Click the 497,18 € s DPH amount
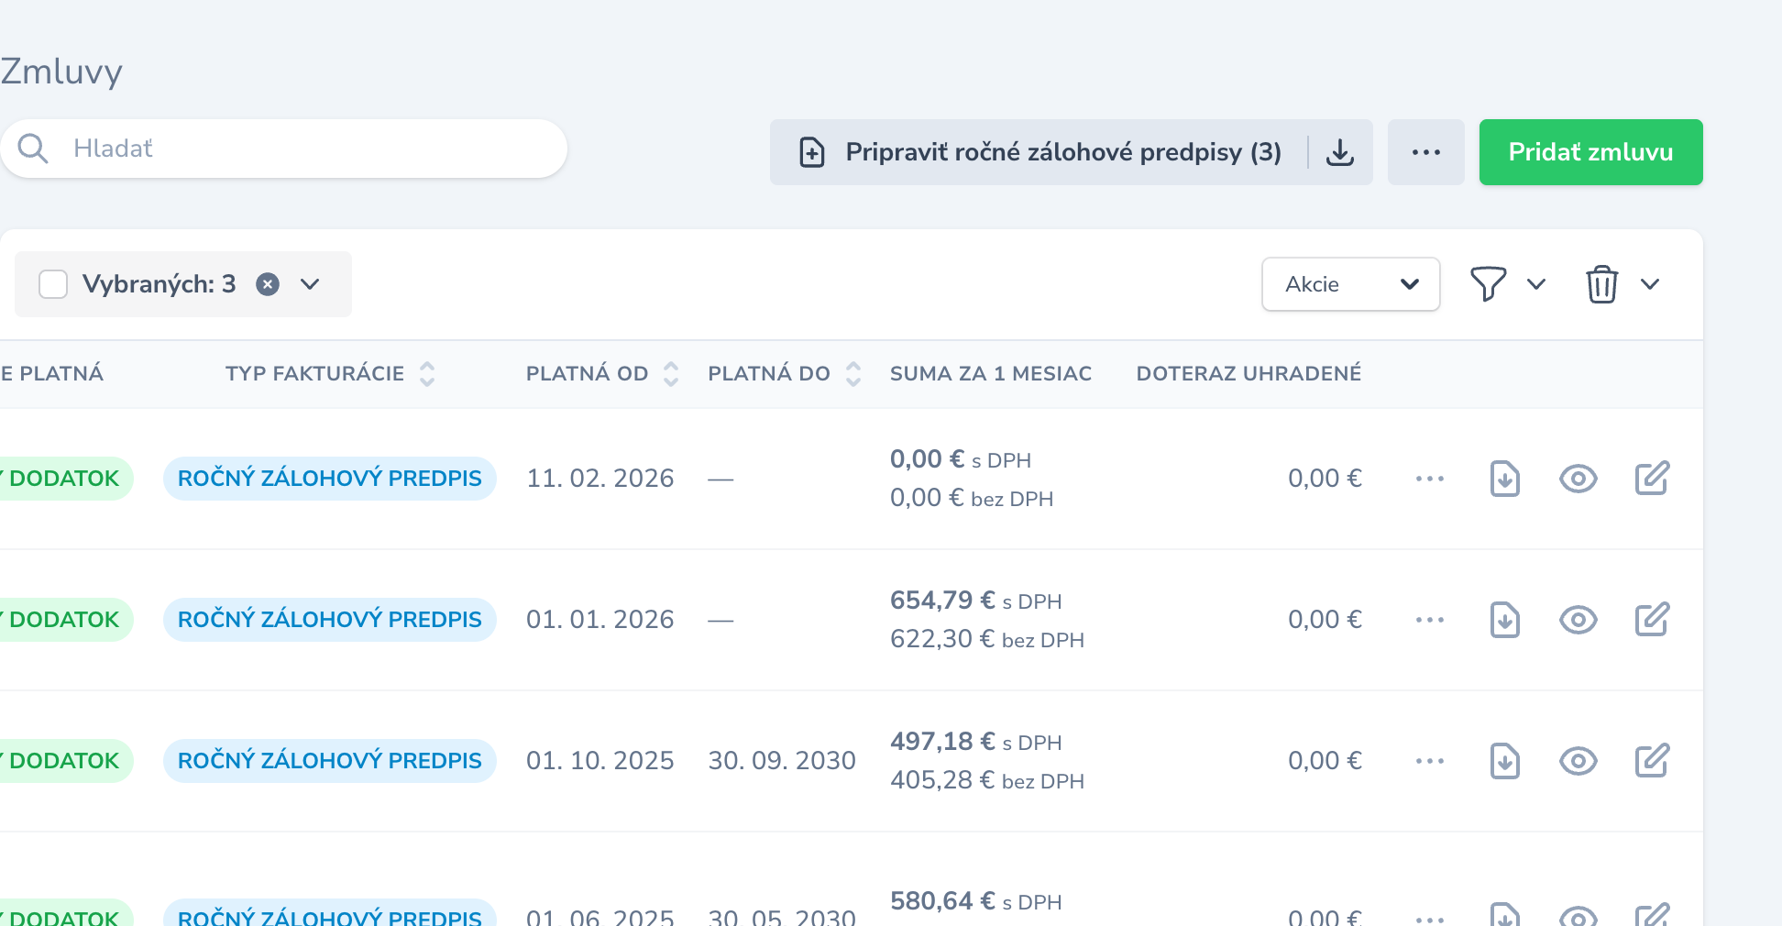This screenshot has width=1782, height=926. click(976, 743)
